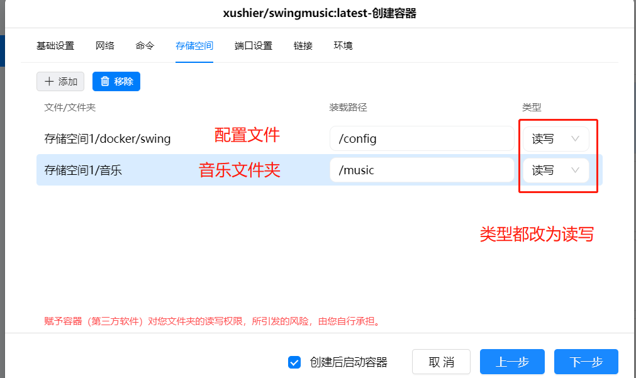Open the 读写 type dropdown for /music row
Image resolution: width=636 pixels, height=378 pixels.
click(555, 170)
